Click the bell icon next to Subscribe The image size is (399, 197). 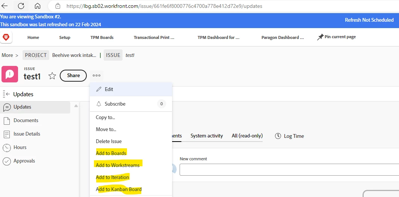click(x=99, y=104)
